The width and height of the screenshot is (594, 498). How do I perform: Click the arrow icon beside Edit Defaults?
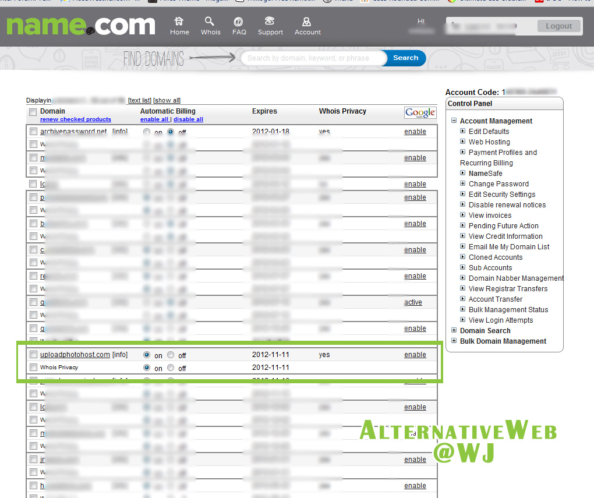(463, 131)
